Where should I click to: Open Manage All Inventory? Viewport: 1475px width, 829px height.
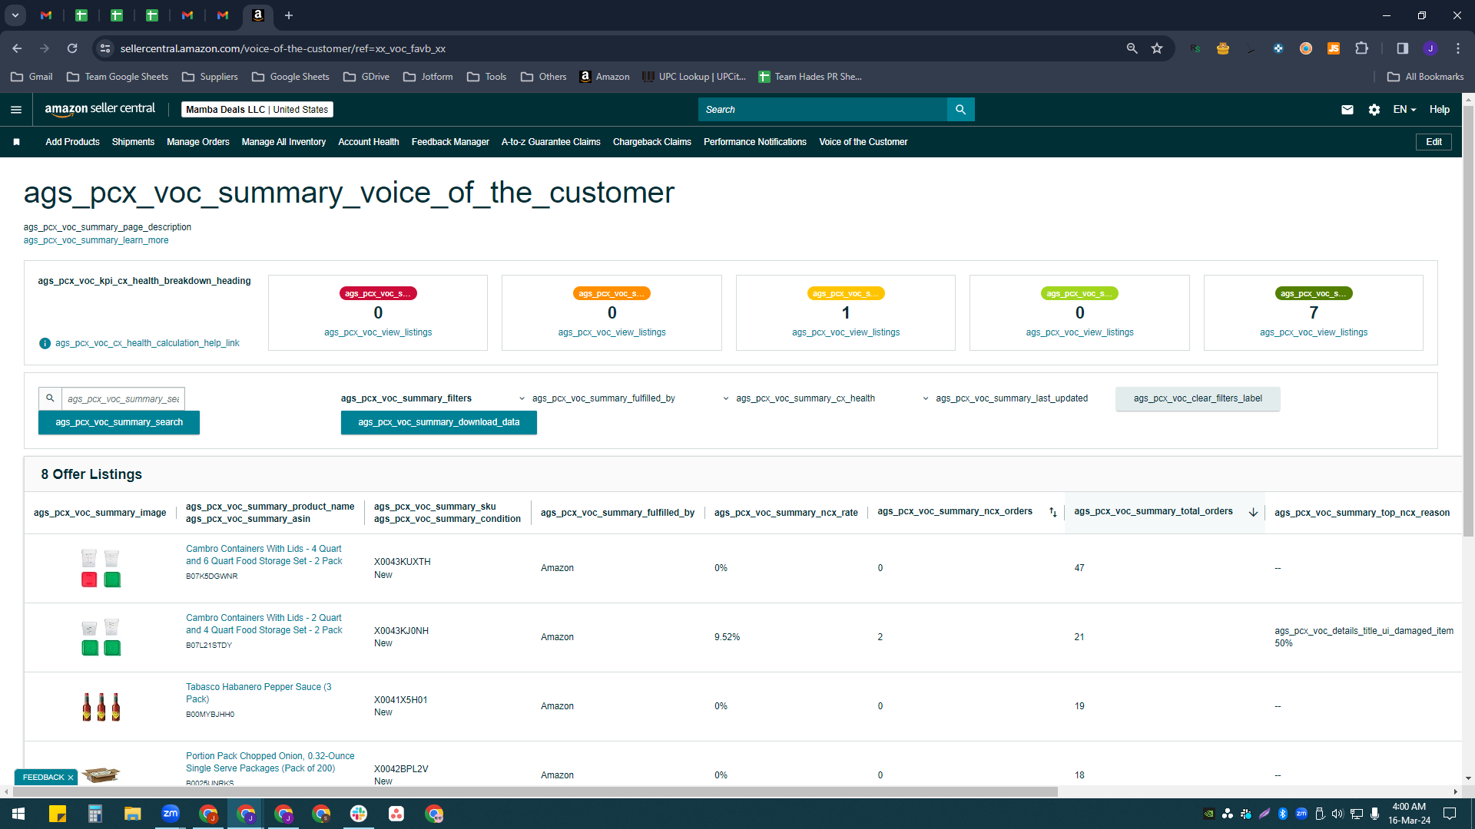283,142
